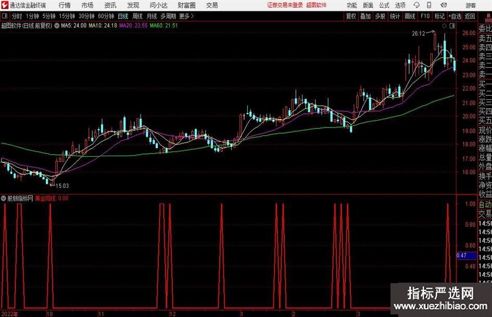The height and width of the screenshot is (317, 492).
Task: Expand 更多 period options
Action: click(187, 16)
